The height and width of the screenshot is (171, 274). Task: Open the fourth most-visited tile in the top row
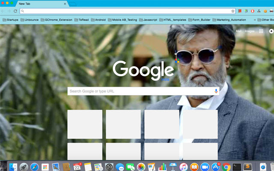click(200, 124)
